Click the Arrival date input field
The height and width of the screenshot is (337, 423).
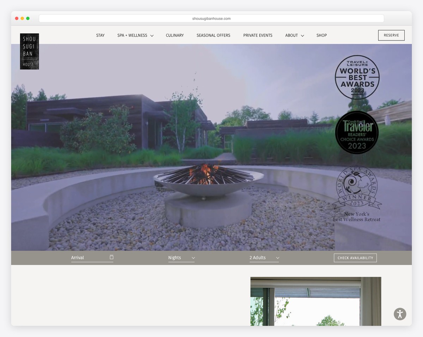(88, 257)
